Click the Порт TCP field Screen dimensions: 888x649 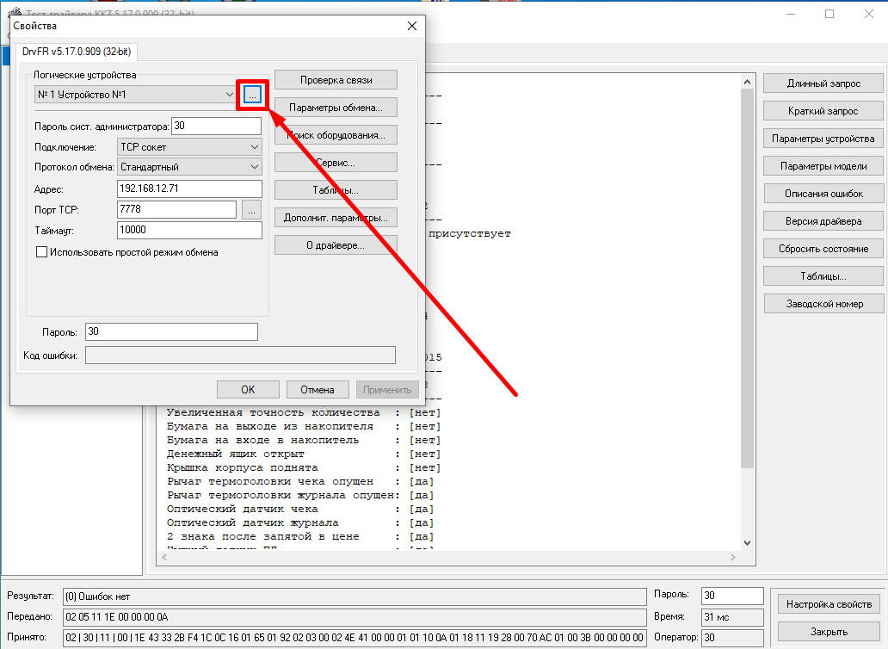pyautogui.click(x=176, y=209)
